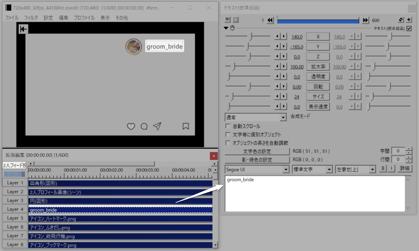The width and height of the screenshot is (419, 251).
Task: Open the 左寄せ[上] alignment dropdown
Action: (355, 169)
